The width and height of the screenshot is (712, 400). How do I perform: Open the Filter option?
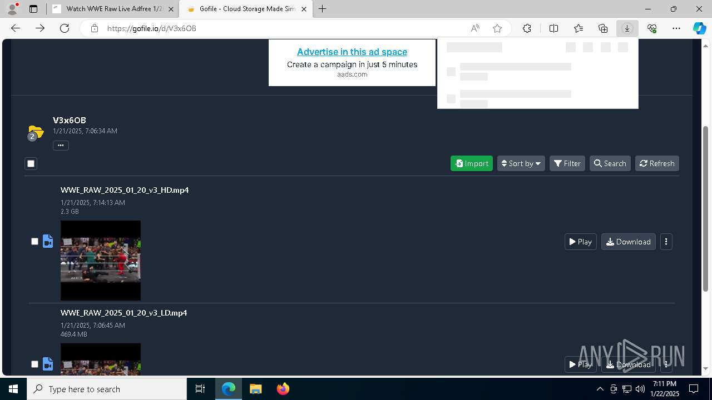click(567, 163)
